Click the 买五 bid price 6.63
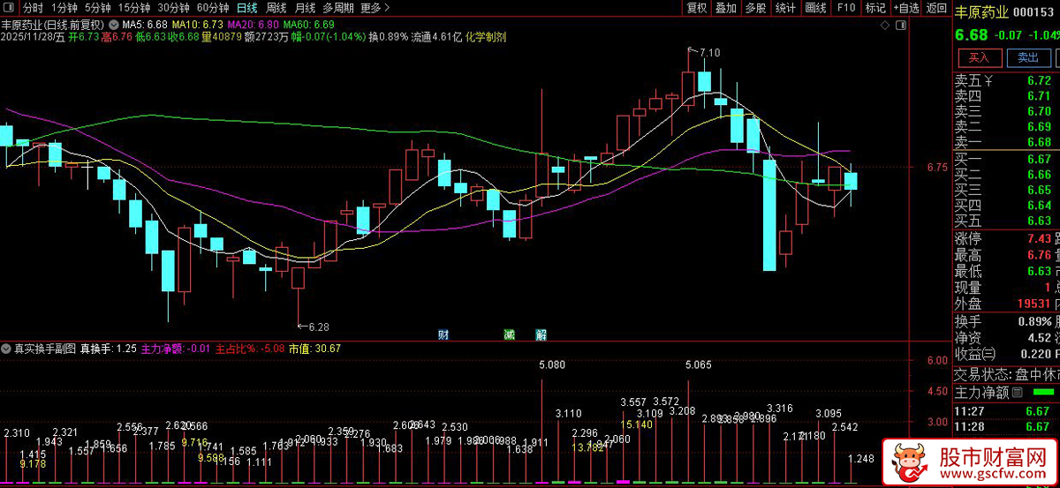 pos(1039,221)
